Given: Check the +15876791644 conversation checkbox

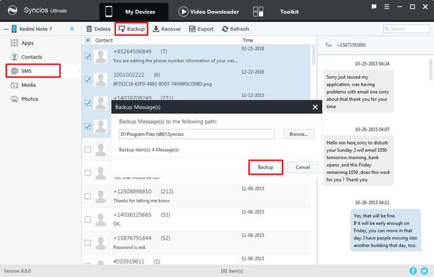Looking at the screenshot, I should pos(88,243).
